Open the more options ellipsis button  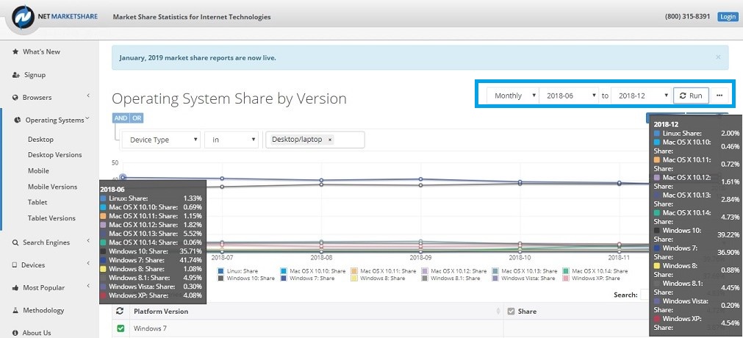(x=719, y=96)
